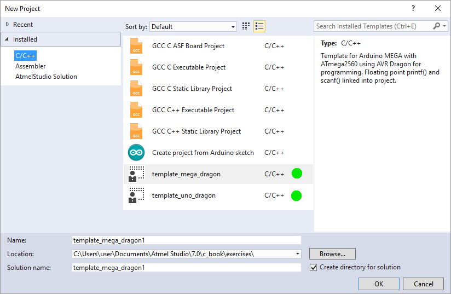Switch to medium icons list view
Viewport: 451px width, 294px height.
pos(259,26)
